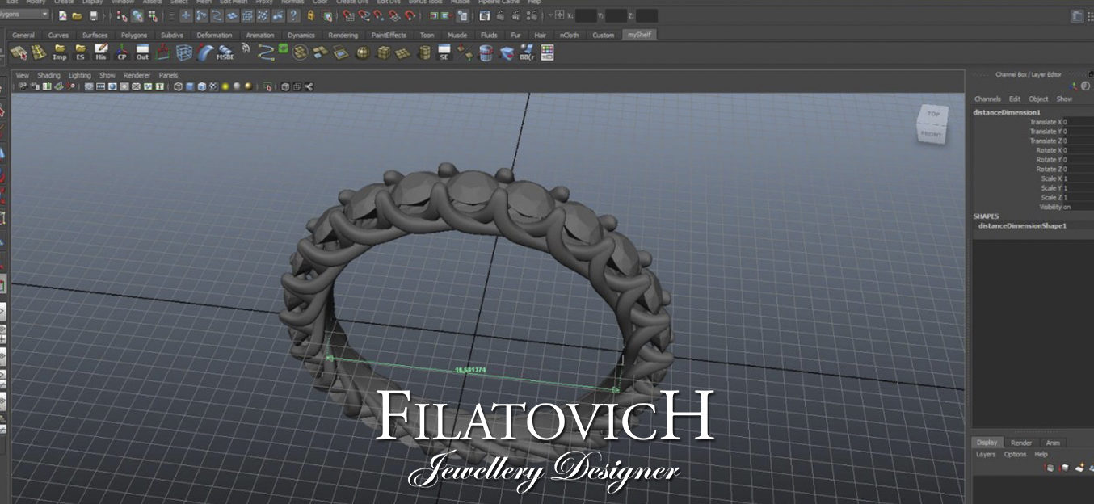The image size is (1094, 504).
Task: Click the polygon cube shelf icon
Action: point(383,52)
